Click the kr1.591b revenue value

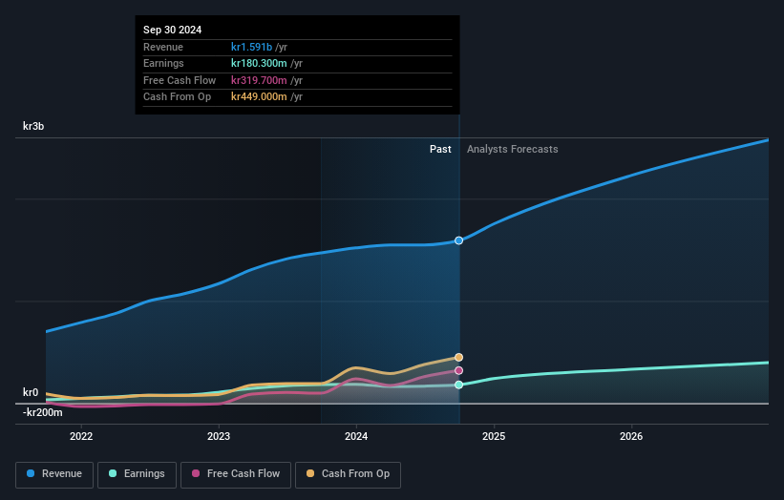(251, 47)
